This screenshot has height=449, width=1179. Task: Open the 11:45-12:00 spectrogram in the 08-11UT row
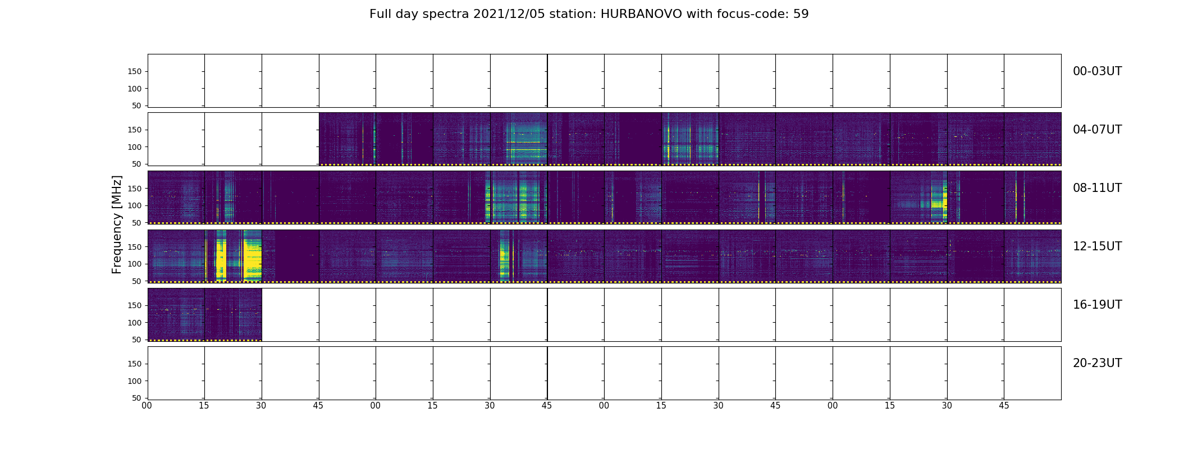(x=1032, y=198)
